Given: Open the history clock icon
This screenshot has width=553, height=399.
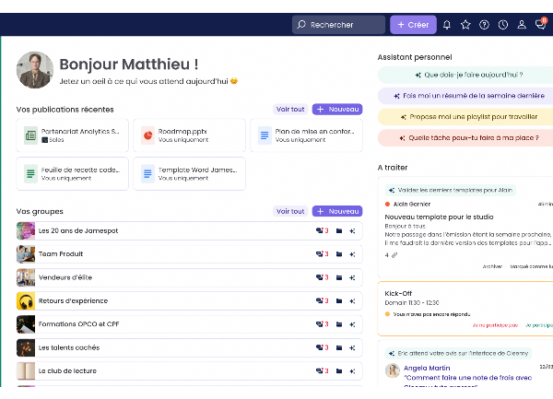Looking at the screenshot, I should 503,25.
